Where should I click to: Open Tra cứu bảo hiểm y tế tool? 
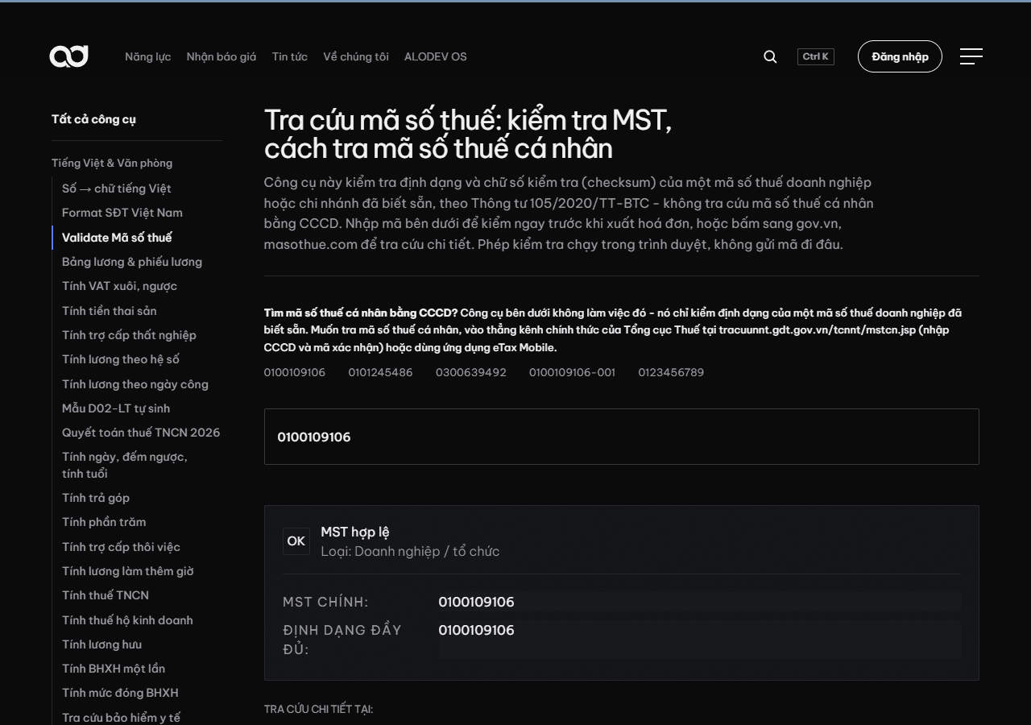[x=121, y=718]
